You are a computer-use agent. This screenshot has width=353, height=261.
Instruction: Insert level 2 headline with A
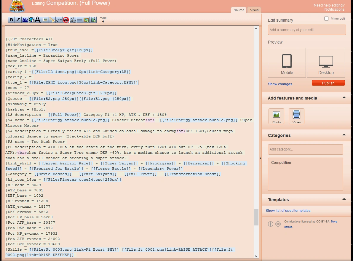pos(38,20)
